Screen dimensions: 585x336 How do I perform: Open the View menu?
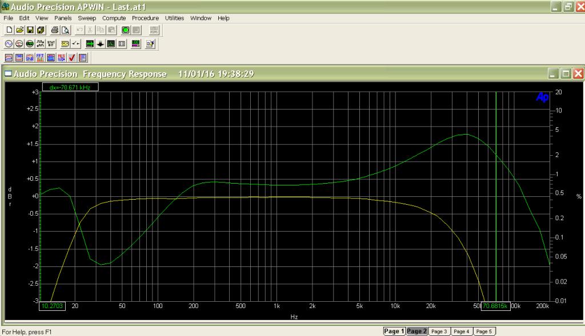coord(41,18)
